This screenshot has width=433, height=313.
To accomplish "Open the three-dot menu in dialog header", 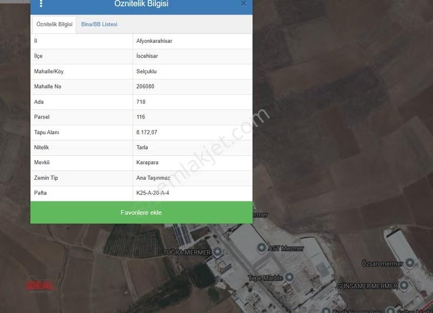I will tap(41, 3).
